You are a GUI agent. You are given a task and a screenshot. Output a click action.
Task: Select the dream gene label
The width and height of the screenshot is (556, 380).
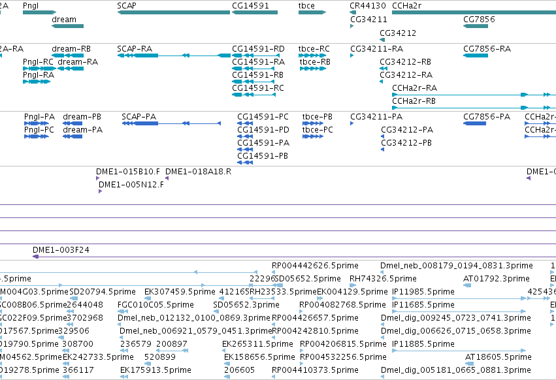(x=64, y=20)
